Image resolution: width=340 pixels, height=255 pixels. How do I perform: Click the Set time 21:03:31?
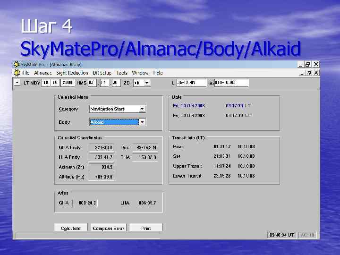pyautogui.click(x=221, y=156)
